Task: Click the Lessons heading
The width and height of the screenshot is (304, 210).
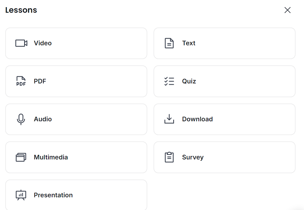Action: tap(21, 10)
